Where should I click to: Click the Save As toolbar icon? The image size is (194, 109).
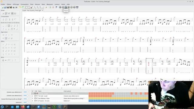click(x=11, y=7)
